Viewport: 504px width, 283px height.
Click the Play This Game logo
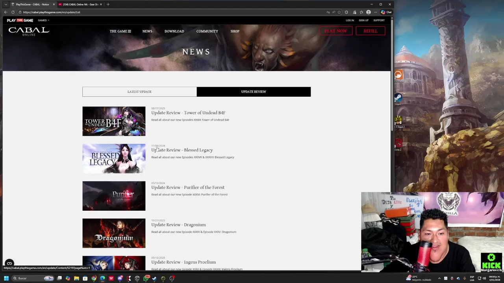click(x=20, y=20)
